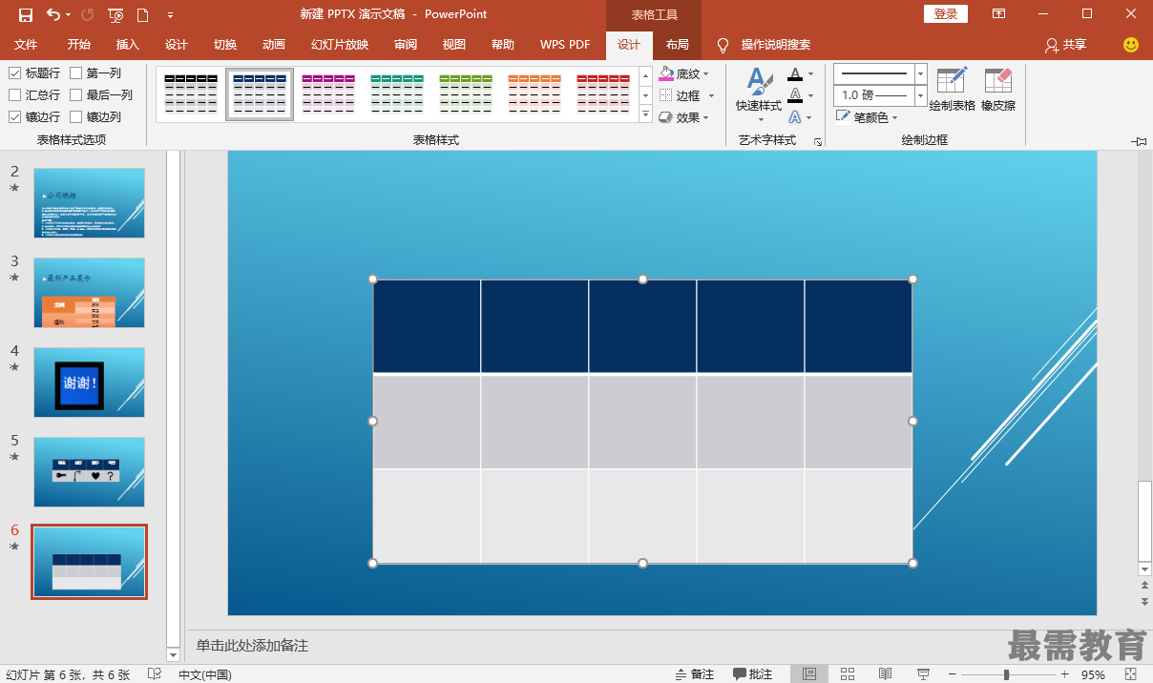Image resolution: width=1153 pixels, height=683 pixels.
Task: Switch to the WPS PDF tab
Action: pyautogui.click(x=565, y=45)
